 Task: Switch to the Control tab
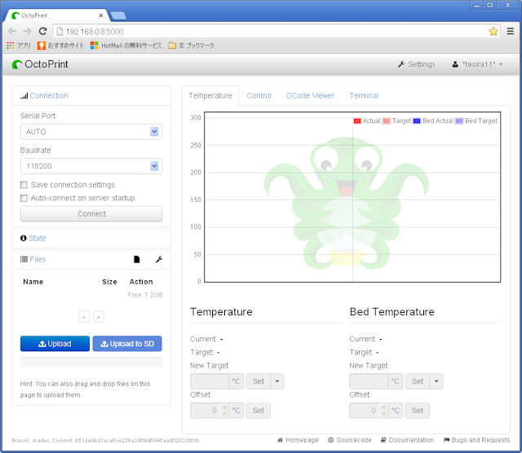pos(259,96)
